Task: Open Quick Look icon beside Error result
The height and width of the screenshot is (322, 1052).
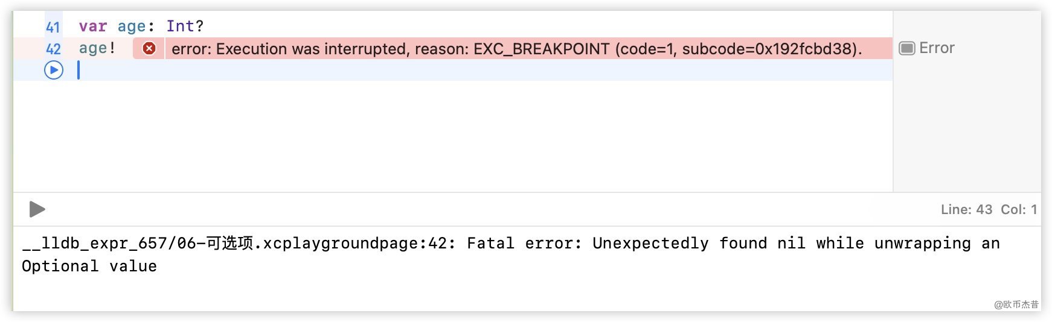Action: 906,48
